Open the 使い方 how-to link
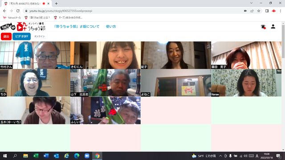The width and height of the screenshot is (285, 160). tap(111, 27)
